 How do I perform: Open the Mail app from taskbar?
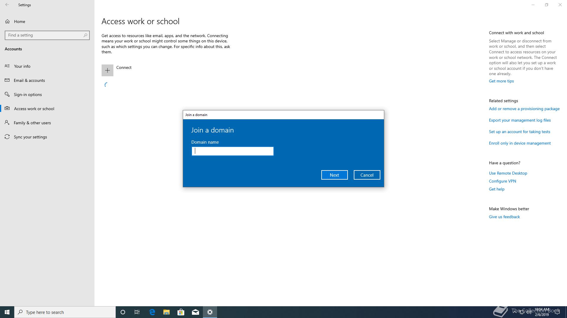pyautogui.click(x=195, y=312)
